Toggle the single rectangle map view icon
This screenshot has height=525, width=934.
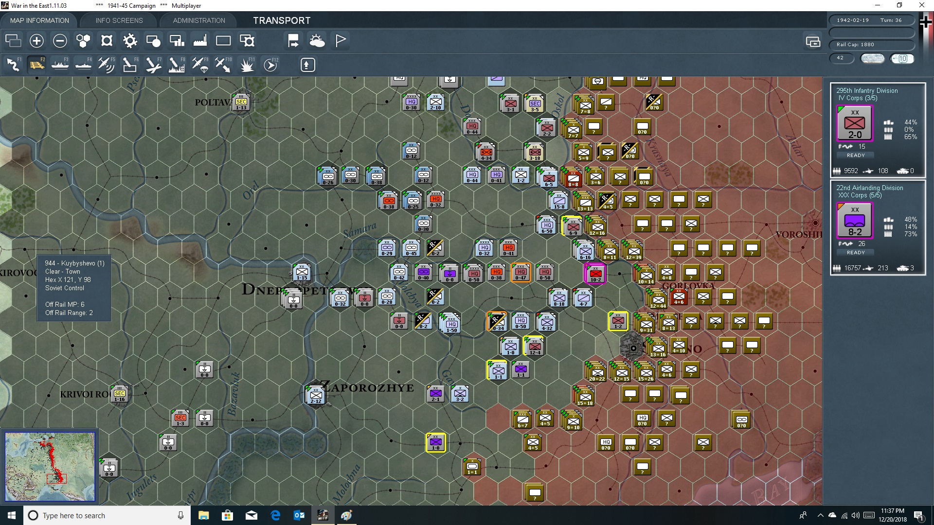(223, 41)
